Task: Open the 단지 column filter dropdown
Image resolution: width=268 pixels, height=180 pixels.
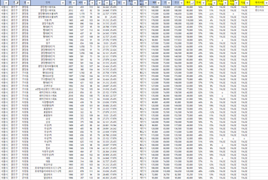Action: [63, 3]
